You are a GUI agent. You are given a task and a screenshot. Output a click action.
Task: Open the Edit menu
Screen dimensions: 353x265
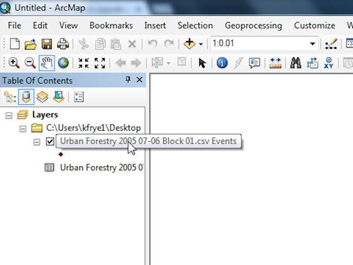click(40, 26)
